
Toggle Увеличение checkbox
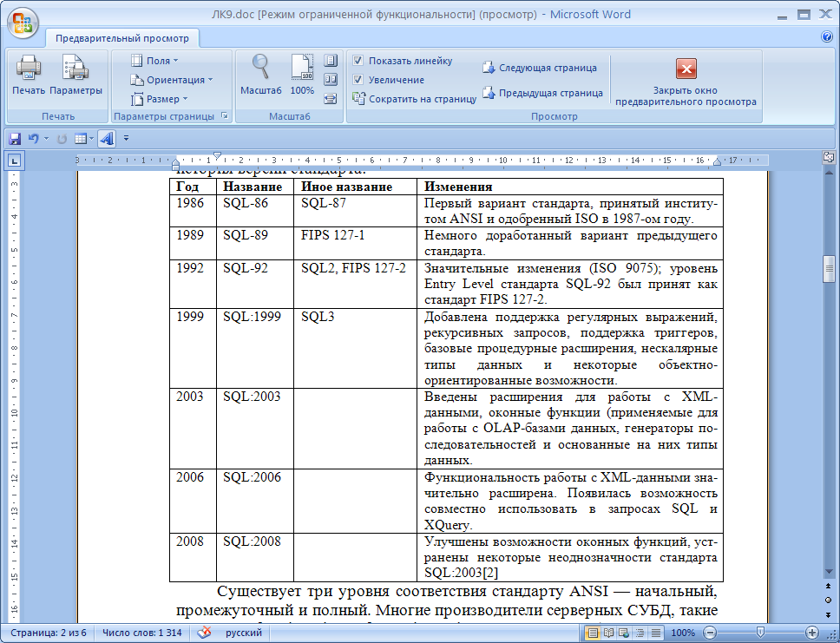point(358,80)
